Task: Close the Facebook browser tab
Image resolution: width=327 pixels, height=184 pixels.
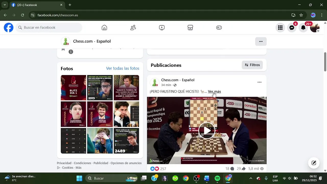Action: pyautogui.click(x=61, y=5)
